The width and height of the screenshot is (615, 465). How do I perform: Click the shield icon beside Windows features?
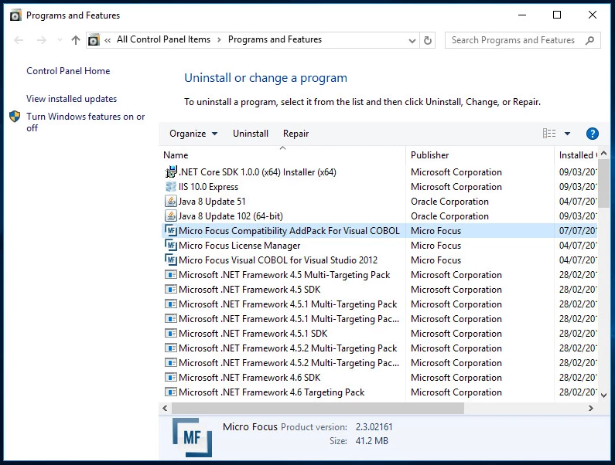pyautogui.click(x=15, y=117)
